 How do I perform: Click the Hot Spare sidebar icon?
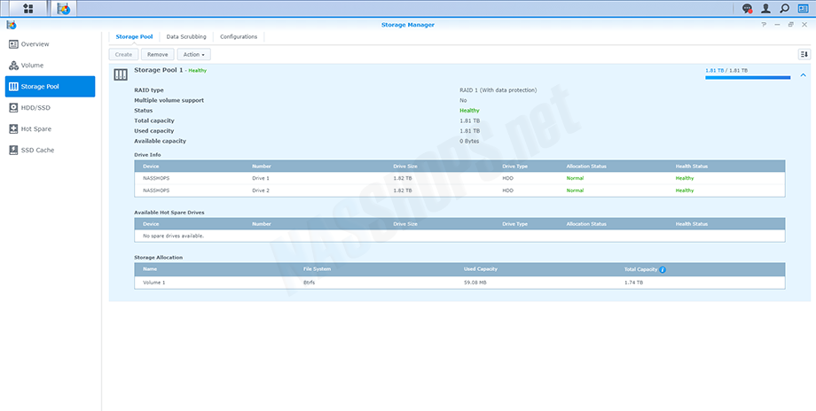coord(13,128)
